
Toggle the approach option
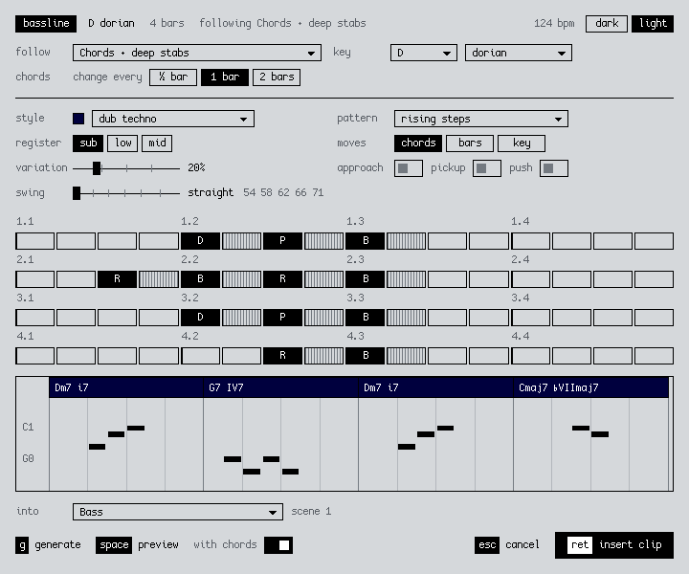(409, 168)
